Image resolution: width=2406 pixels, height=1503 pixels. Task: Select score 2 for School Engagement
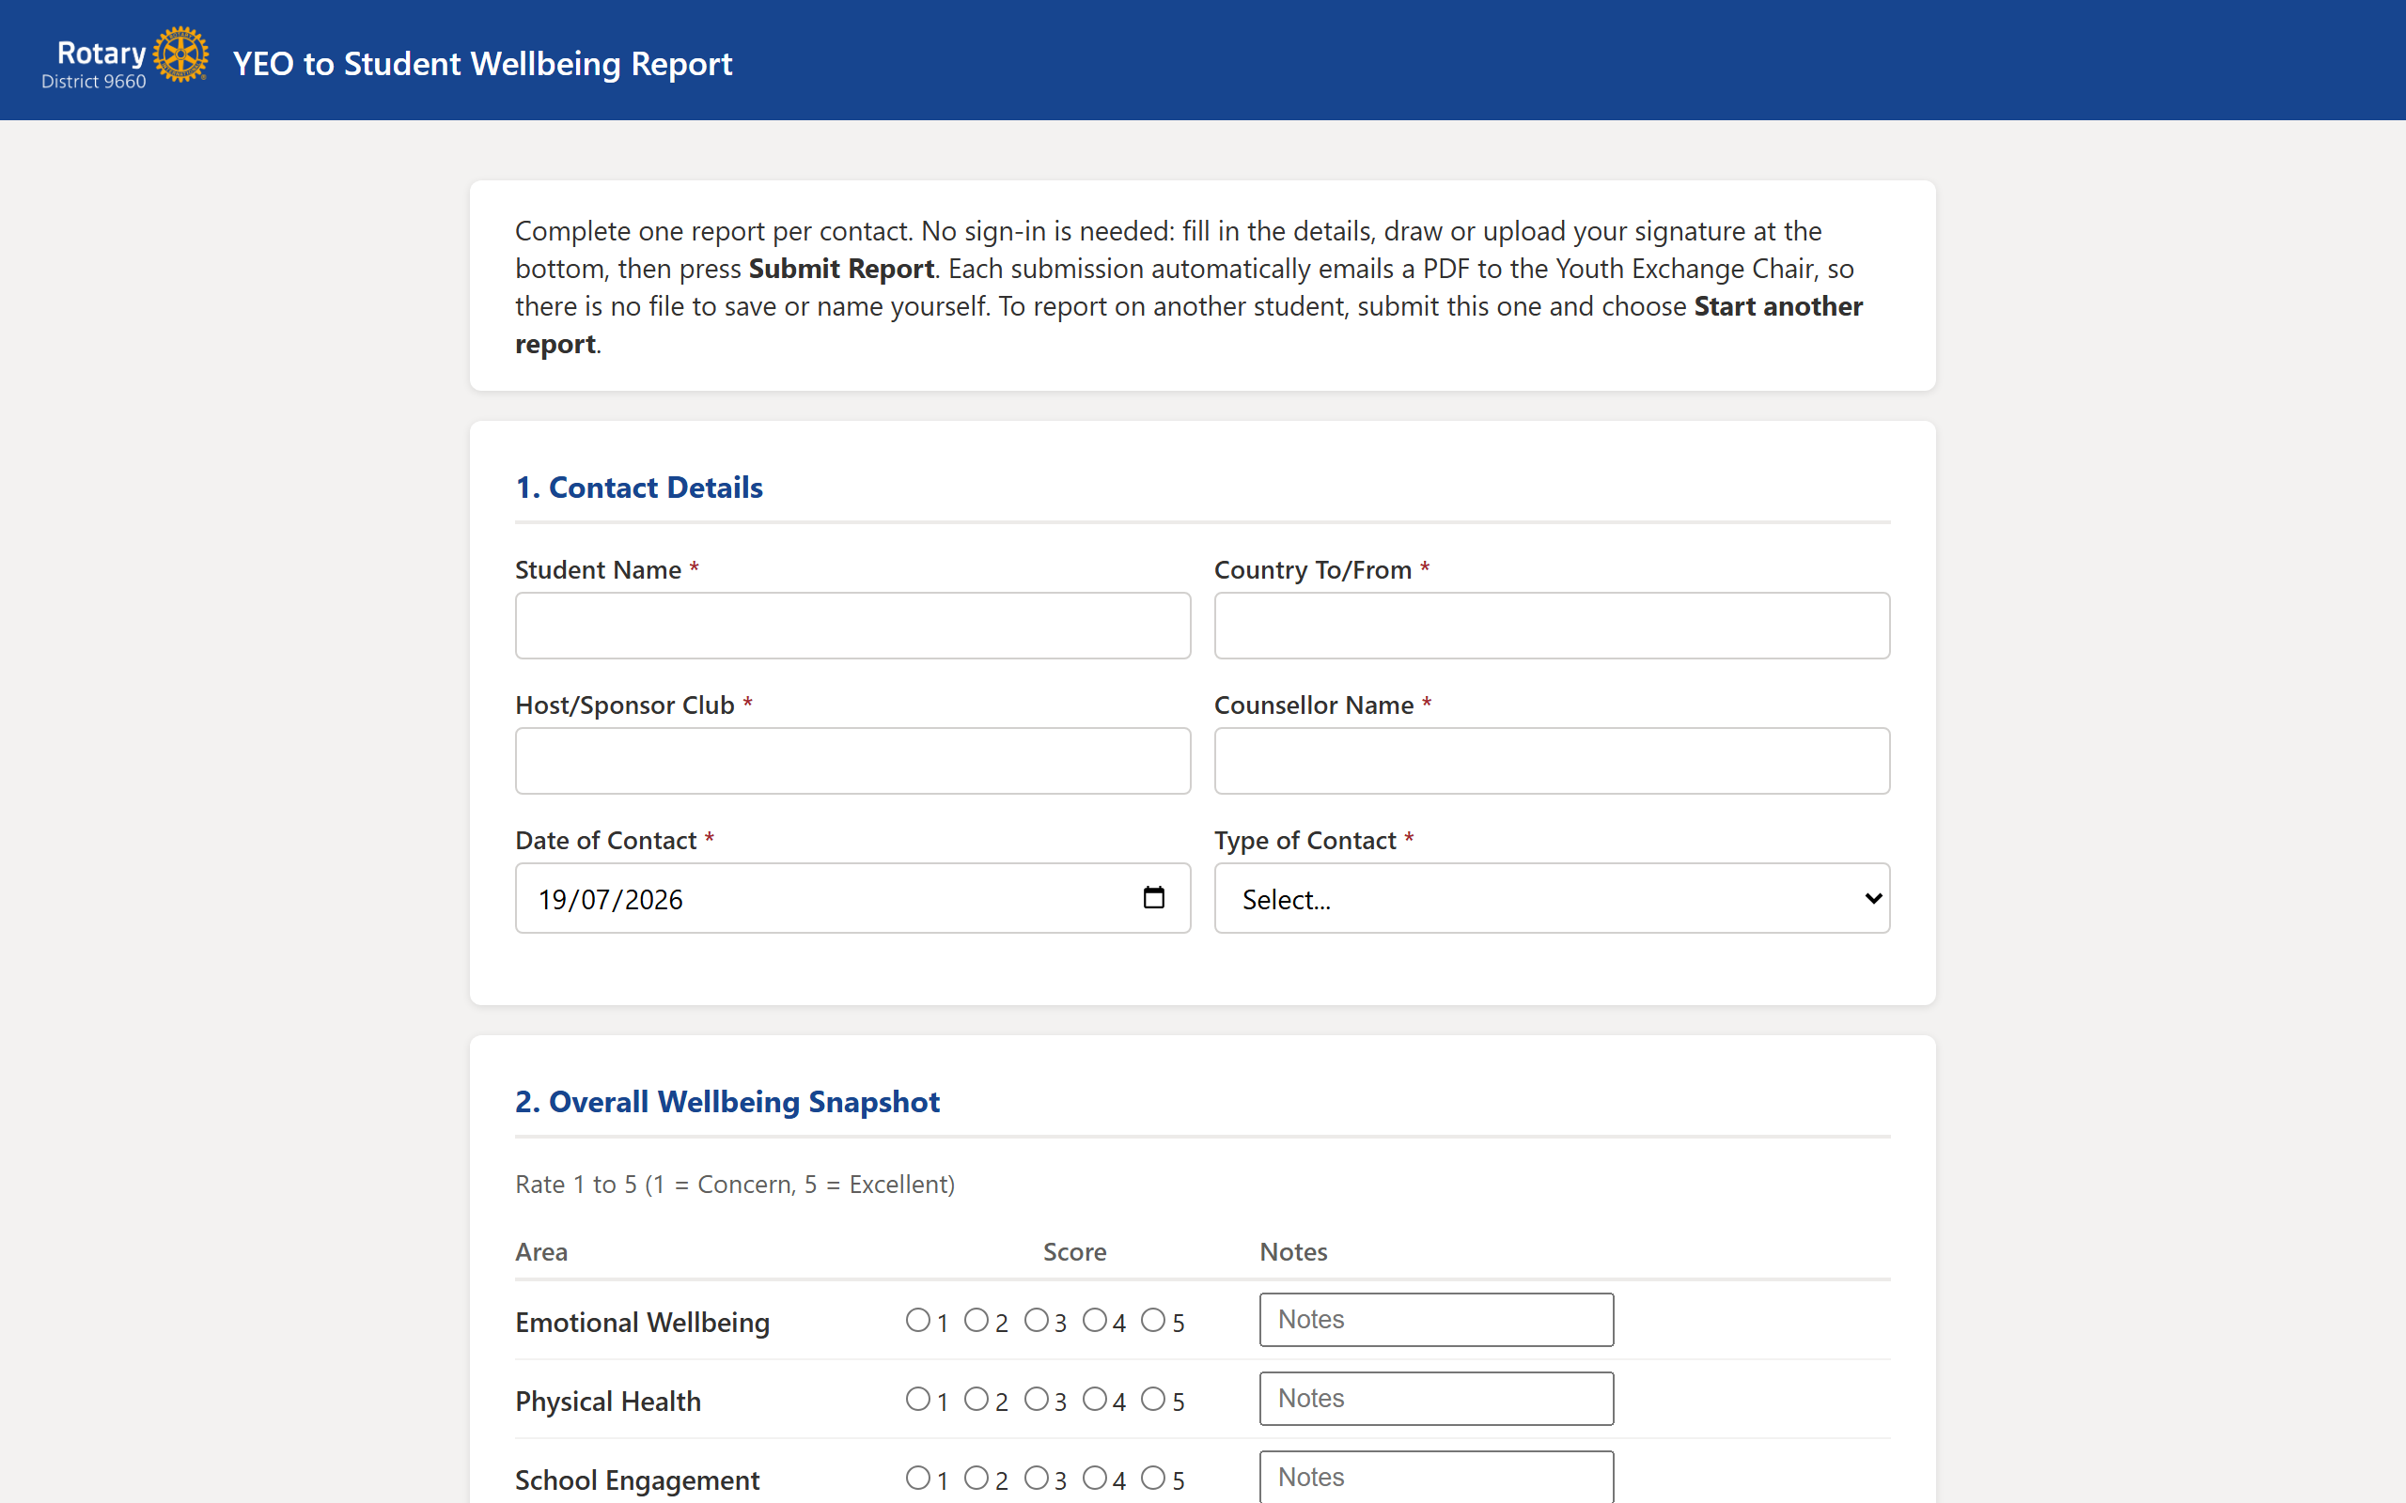[976, 1479]
